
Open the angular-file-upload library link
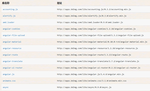click(14, 35)
